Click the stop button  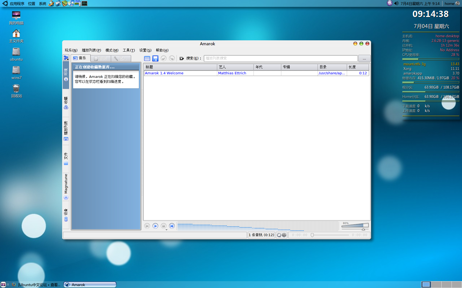pyautogui.click(x=164, y=226)
